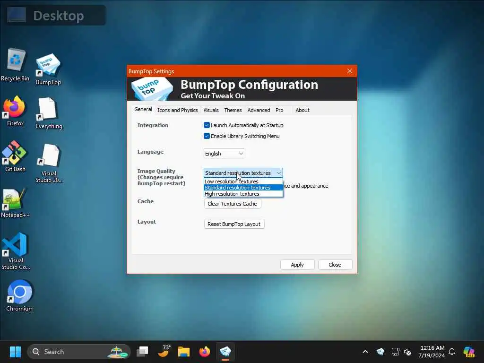Close BumpTop Settings via title bar X
The image size is (484, 363).
point(350,71)
